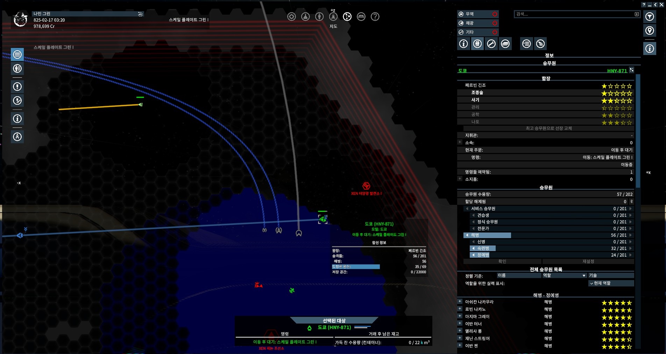Expand crew entry 재닌 스트링어
This screenshot has width=666, height=354.
point(460,338)
